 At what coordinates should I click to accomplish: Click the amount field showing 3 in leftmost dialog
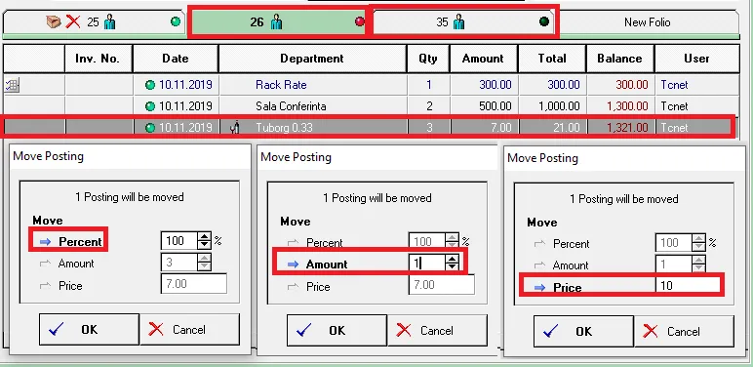click(x=179, y=263)
